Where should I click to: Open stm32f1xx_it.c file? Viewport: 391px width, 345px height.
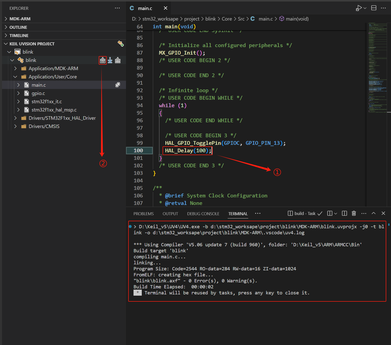click(x=47, y=101)
